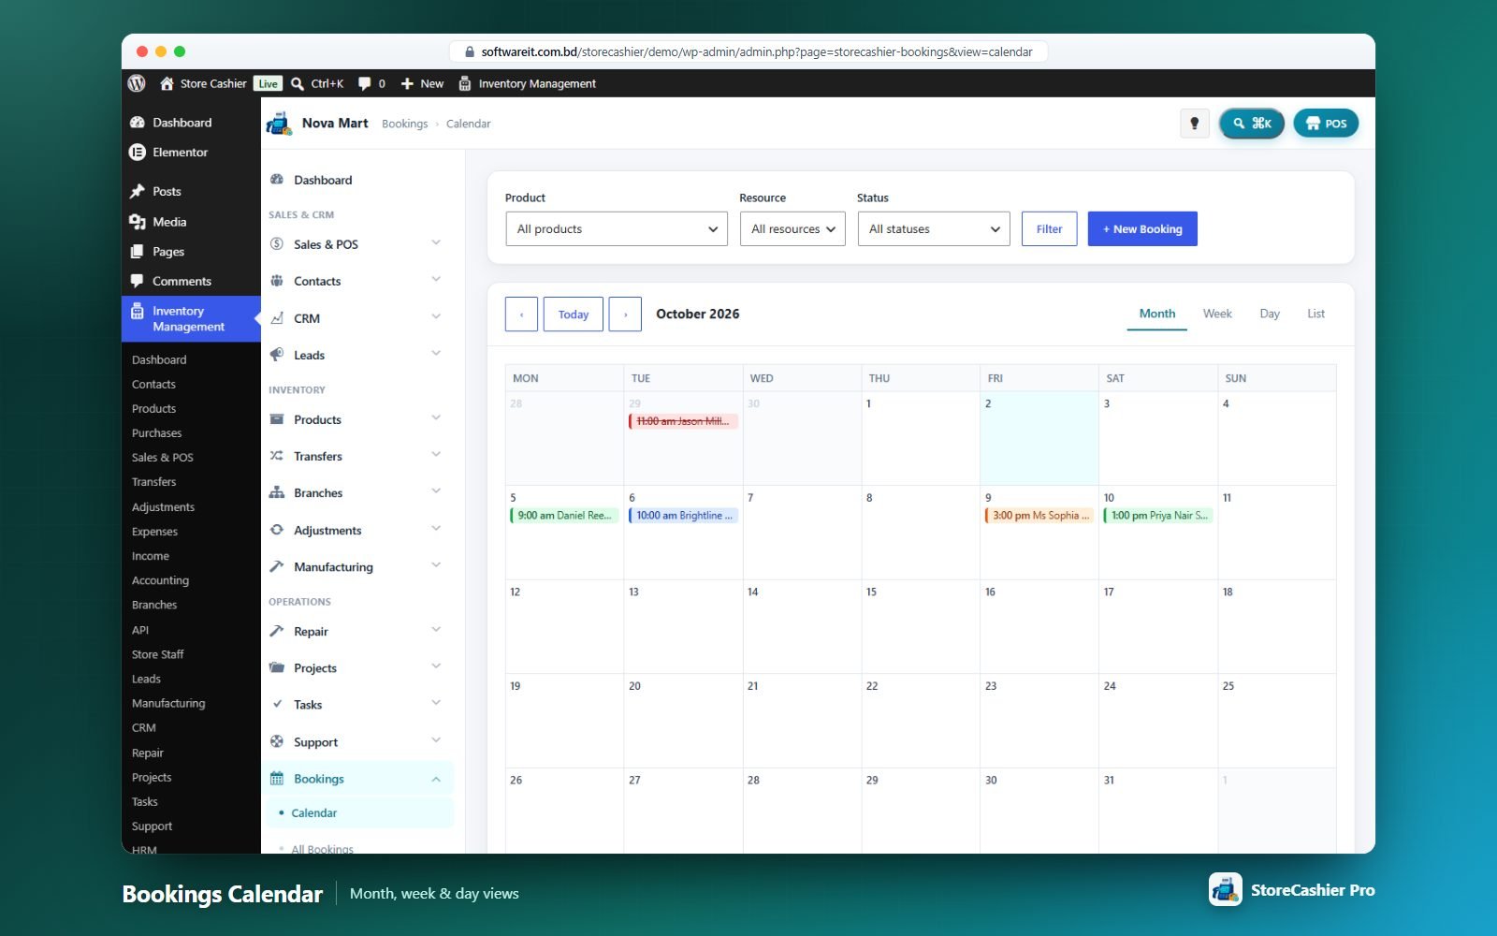Jump to Today in calendar
Screen dimensions: 1497x936
click(x=574, y=314)
